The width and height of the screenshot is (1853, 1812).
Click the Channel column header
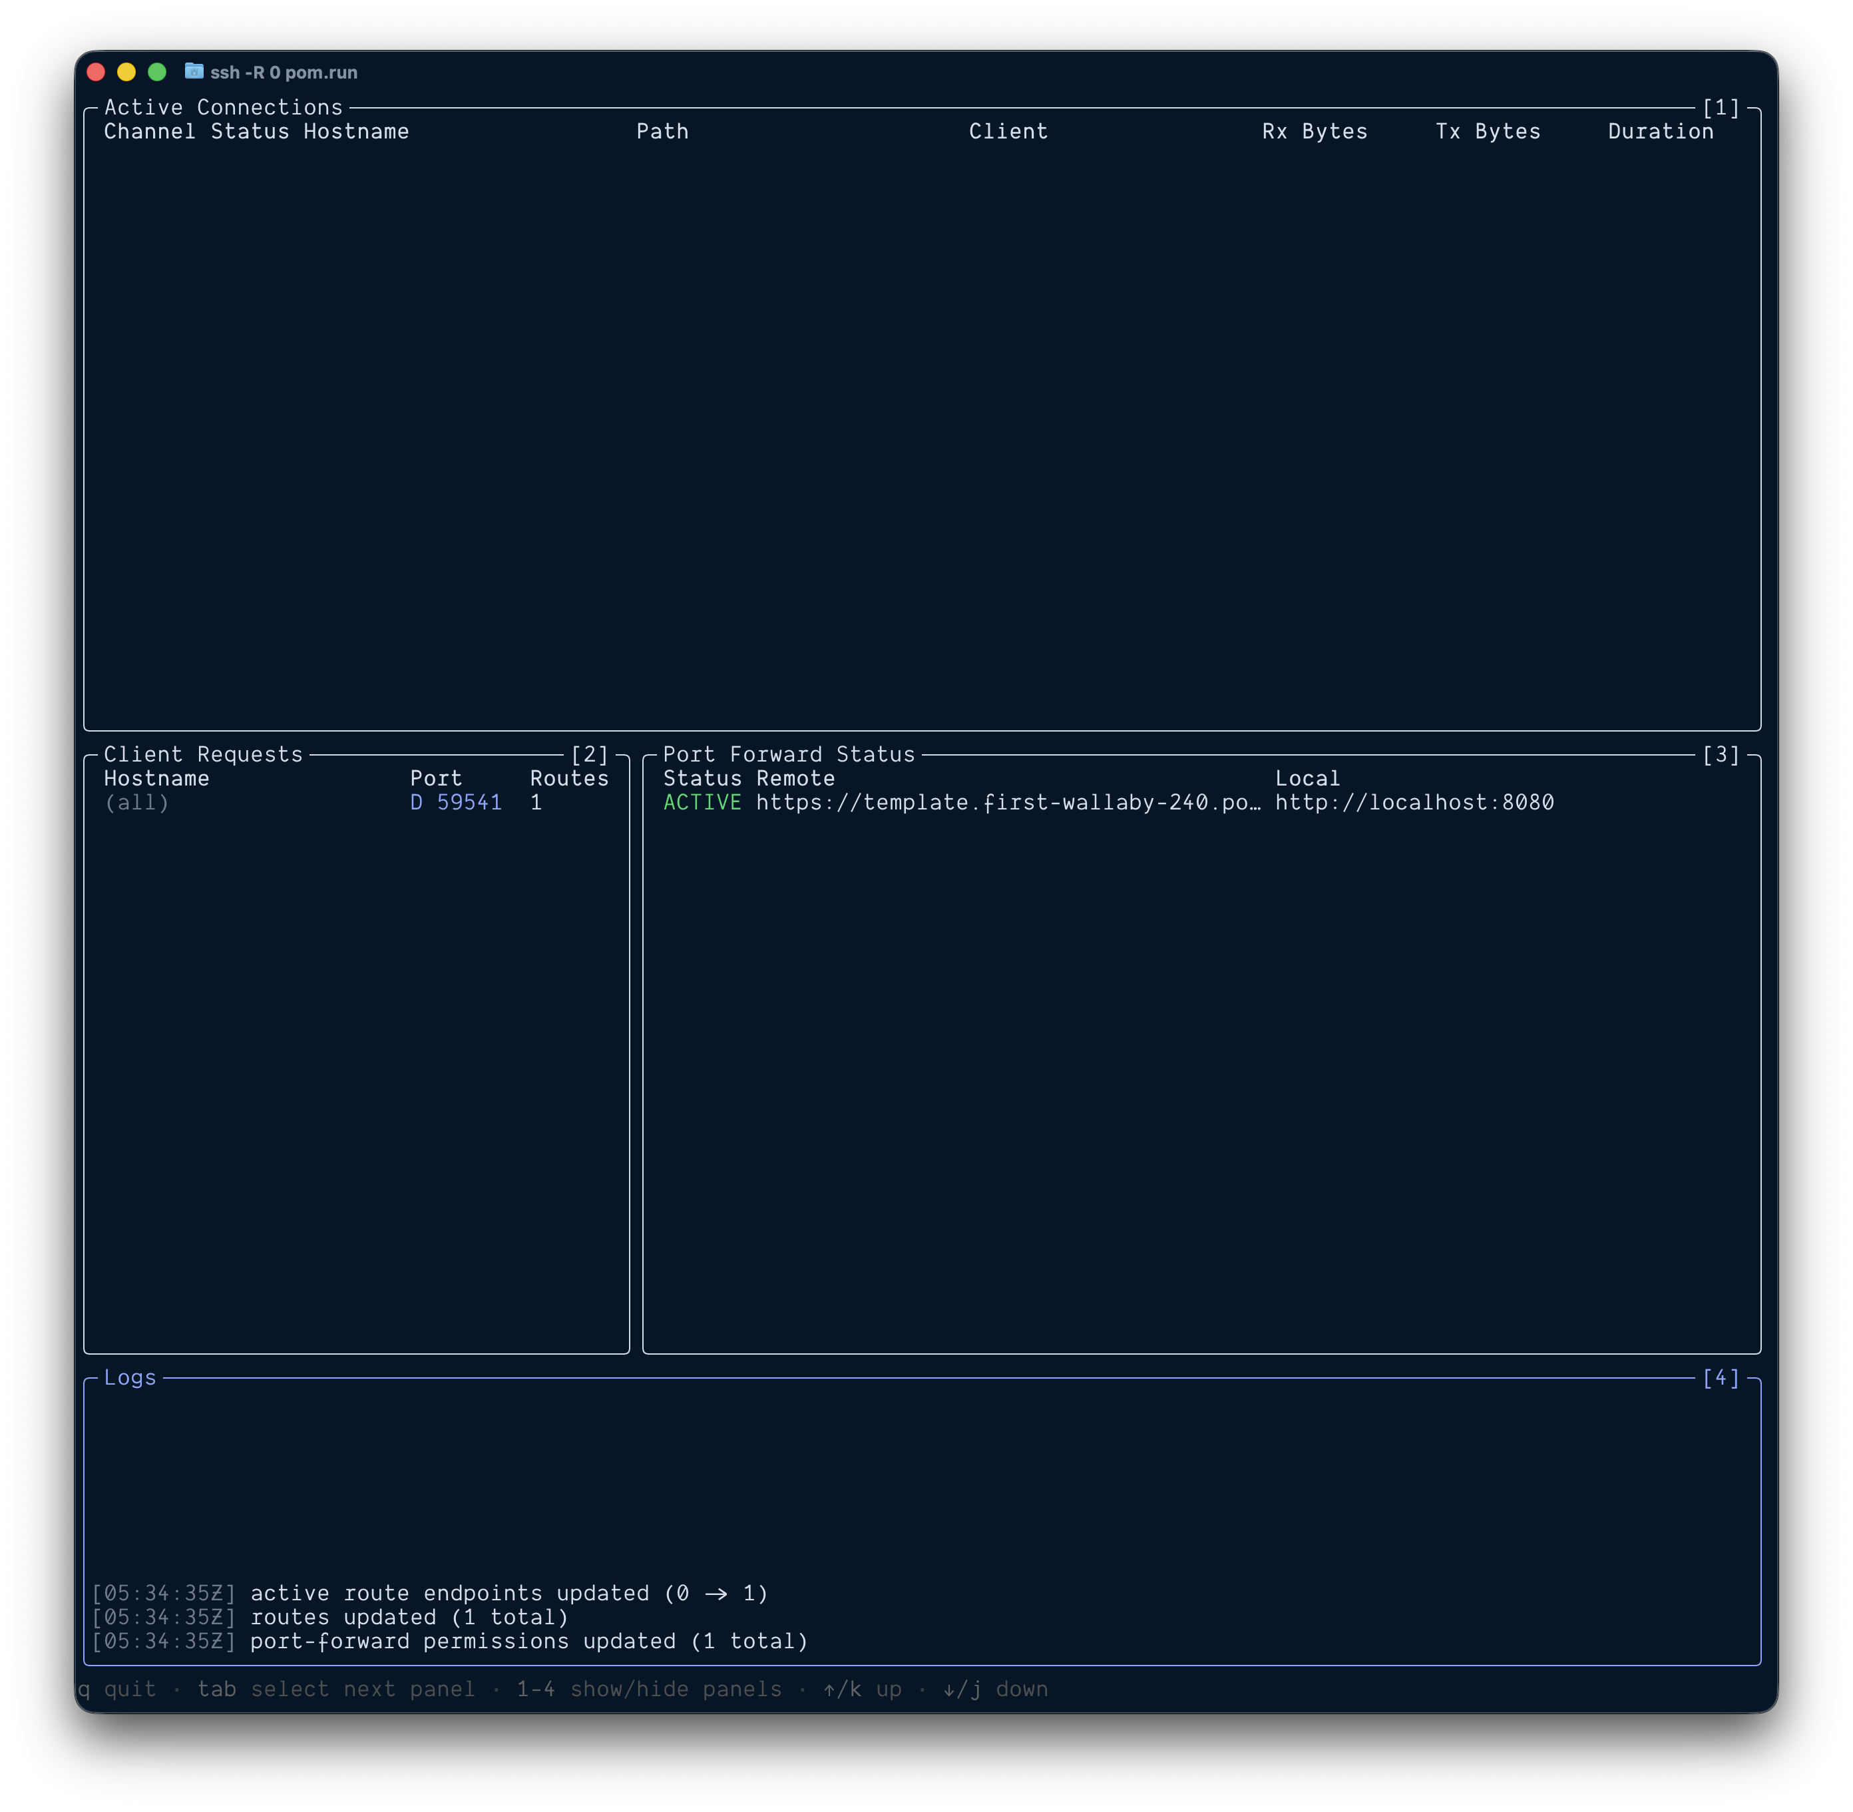(x=149, y=131)
